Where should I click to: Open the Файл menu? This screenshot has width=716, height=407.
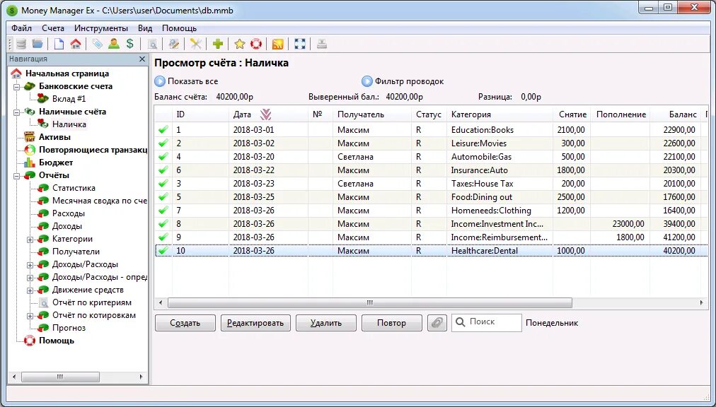(21, 28)
